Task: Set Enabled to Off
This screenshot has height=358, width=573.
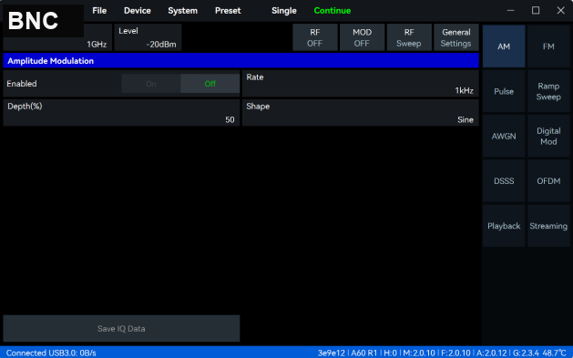Action: click(x=210, y=84)
